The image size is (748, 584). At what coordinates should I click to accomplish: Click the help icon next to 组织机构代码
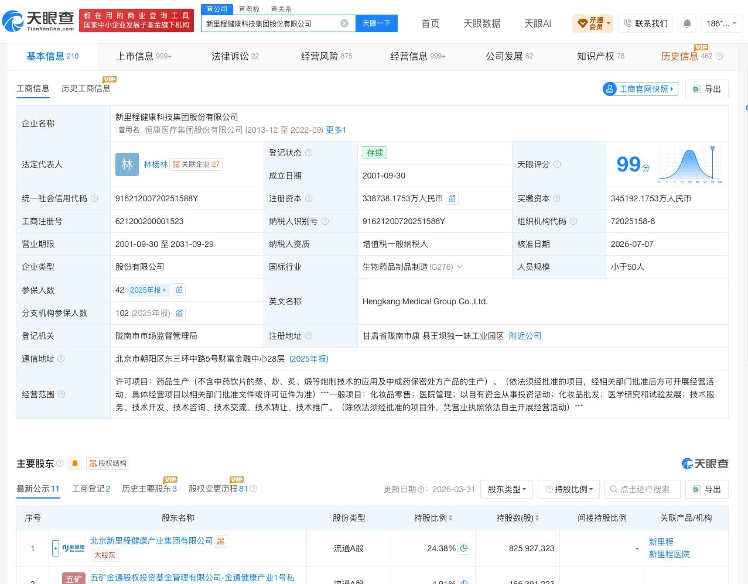[x=573, y=221]
